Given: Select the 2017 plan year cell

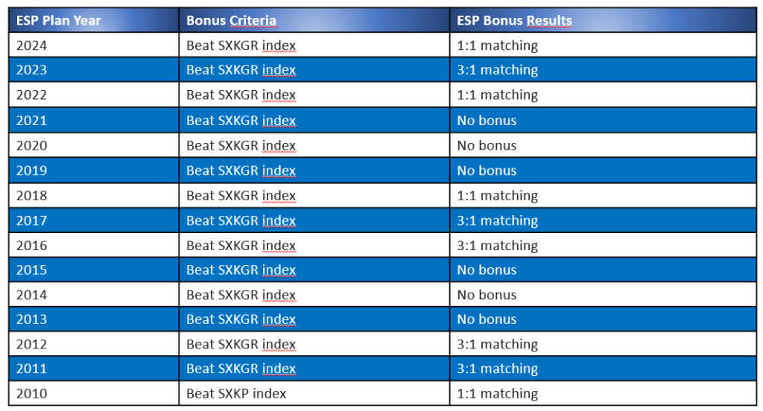Looking at the screenshot, I should point(32,220).
